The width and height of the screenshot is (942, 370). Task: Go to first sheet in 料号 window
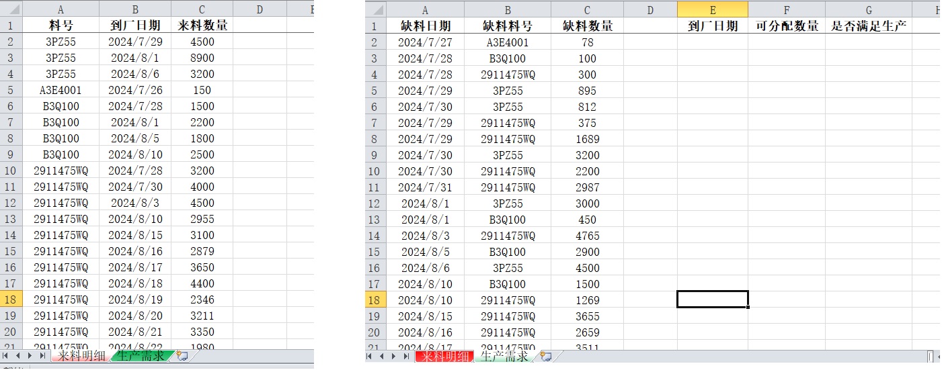6,355
